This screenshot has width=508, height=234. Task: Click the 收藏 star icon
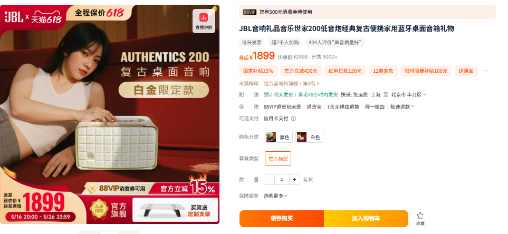pyautogui.click(x=420, y=216)
